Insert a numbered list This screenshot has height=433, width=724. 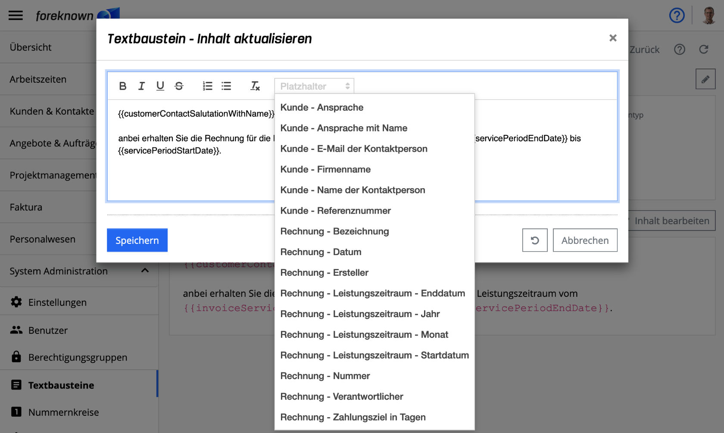(x=207, y=86)
